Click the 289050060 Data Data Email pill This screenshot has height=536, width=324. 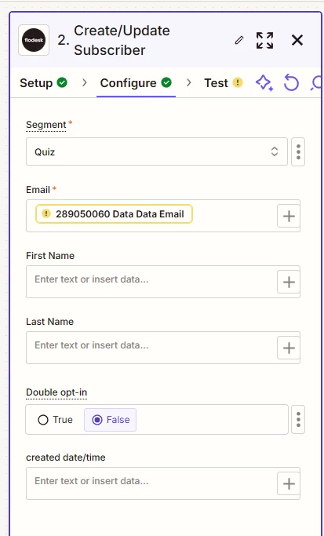[x=115, y=214]
